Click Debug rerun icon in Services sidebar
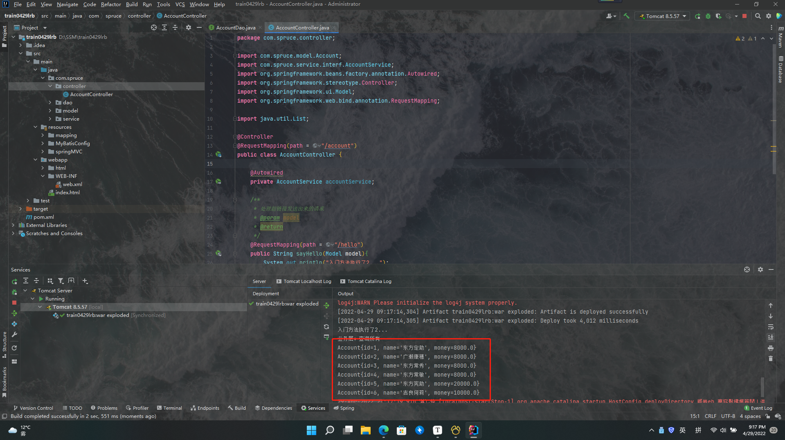Image resolution: width=785 pixels, height=440 pixels. pos(14,292)
